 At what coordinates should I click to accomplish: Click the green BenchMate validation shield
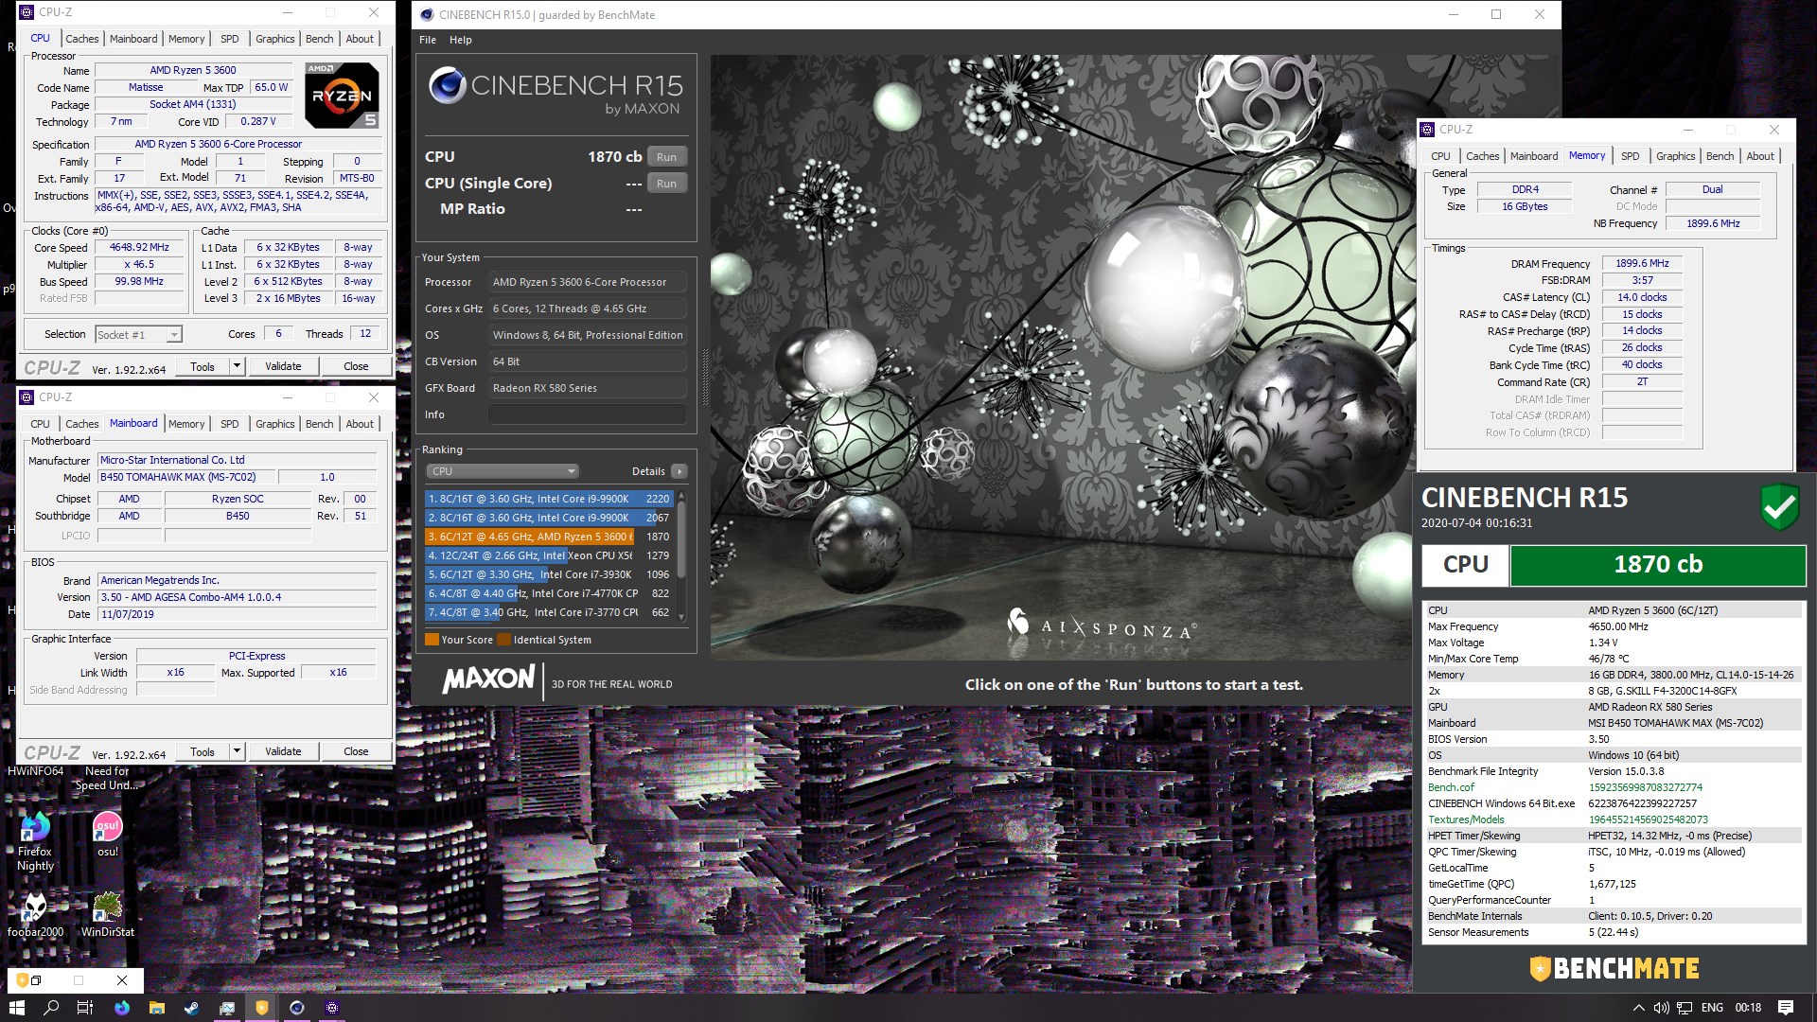point(1779,507)
